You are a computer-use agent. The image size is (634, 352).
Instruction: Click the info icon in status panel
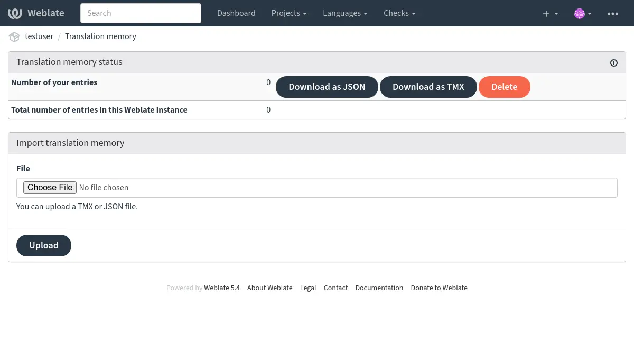614,63
